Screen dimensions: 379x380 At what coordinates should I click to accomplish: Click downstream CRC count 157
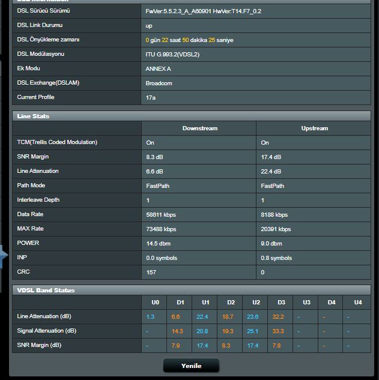pos(151,273)
